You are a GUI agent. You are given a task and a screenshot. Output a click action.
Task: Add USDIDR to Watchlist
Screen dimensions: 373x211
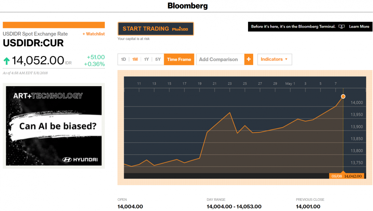[94, 34]
